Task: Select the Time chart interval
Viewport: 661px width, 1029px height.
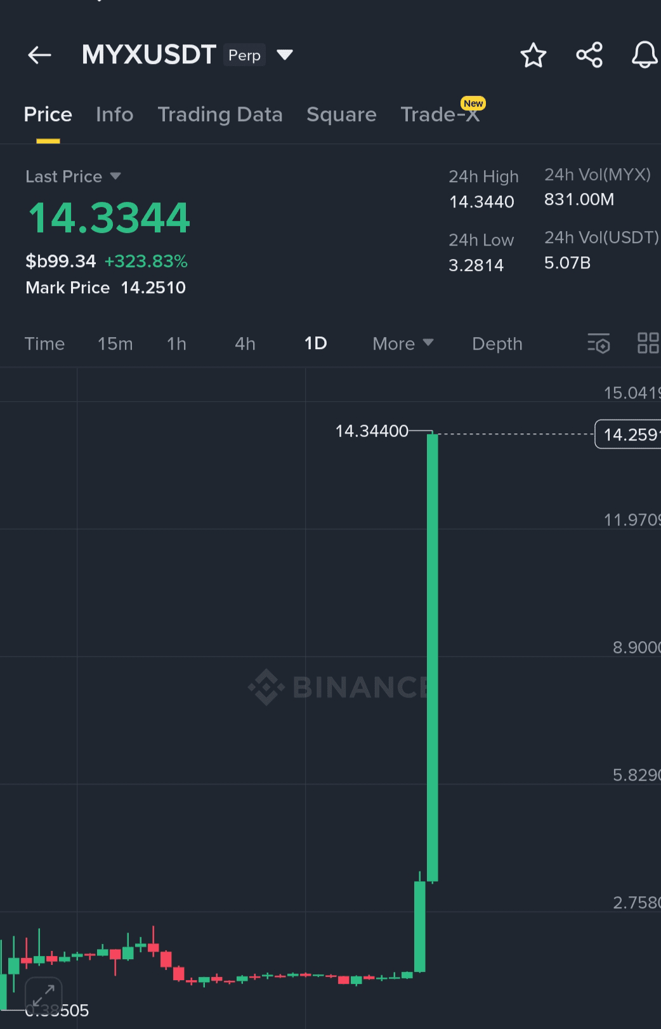Action: tap(44, 343)
